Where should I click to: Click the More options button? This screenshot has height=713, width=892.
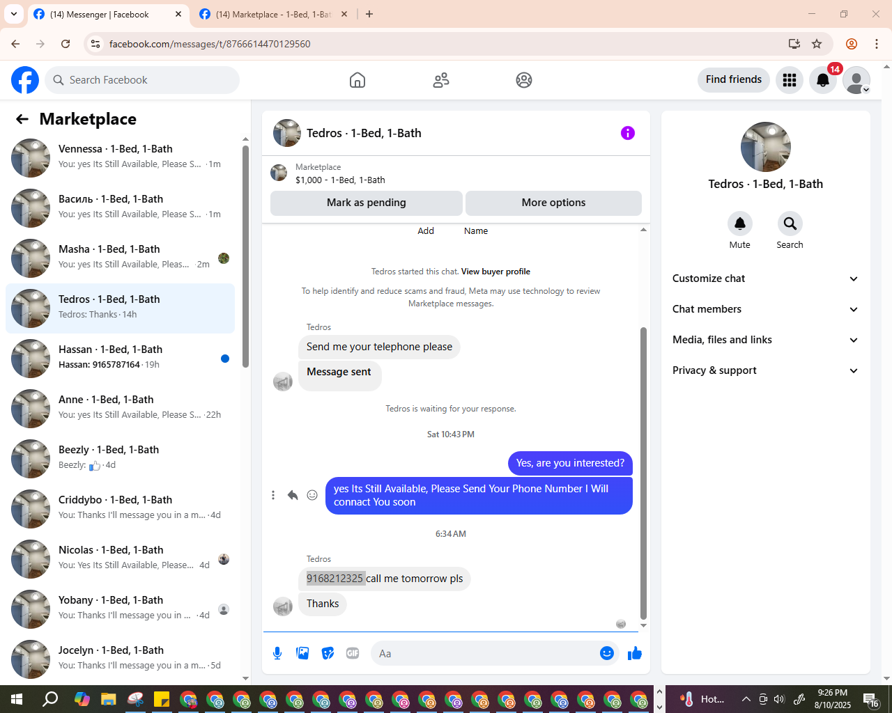[x=553, y=203]
